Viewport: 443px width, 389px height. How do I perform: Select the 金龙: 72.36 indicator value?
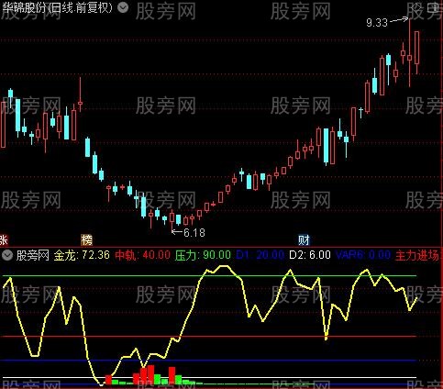point(82,255)
